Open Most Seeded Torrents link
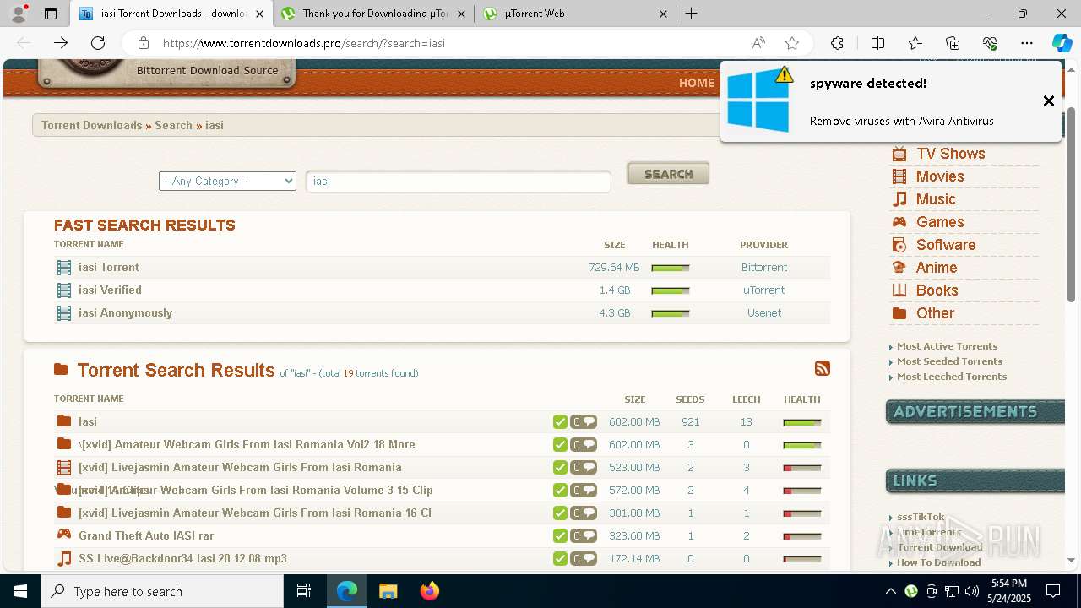The height and width of the screenshot is (608, 1081). [x=949, y=361]
